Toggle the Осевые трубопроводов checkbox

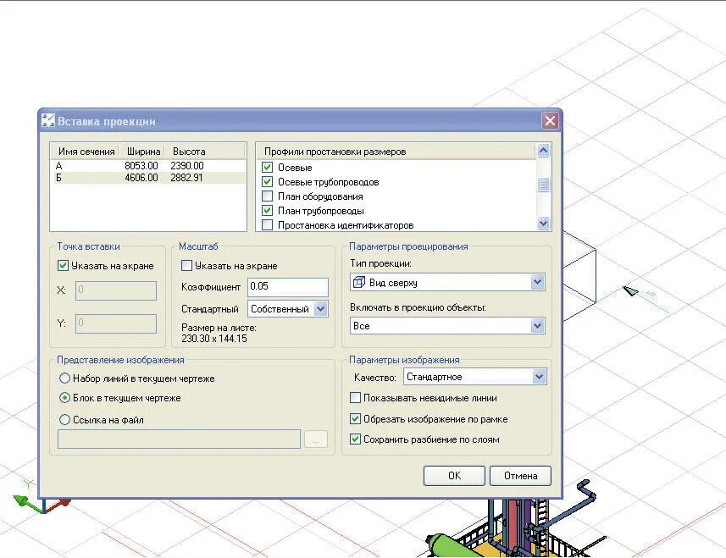tap(267, 182)
